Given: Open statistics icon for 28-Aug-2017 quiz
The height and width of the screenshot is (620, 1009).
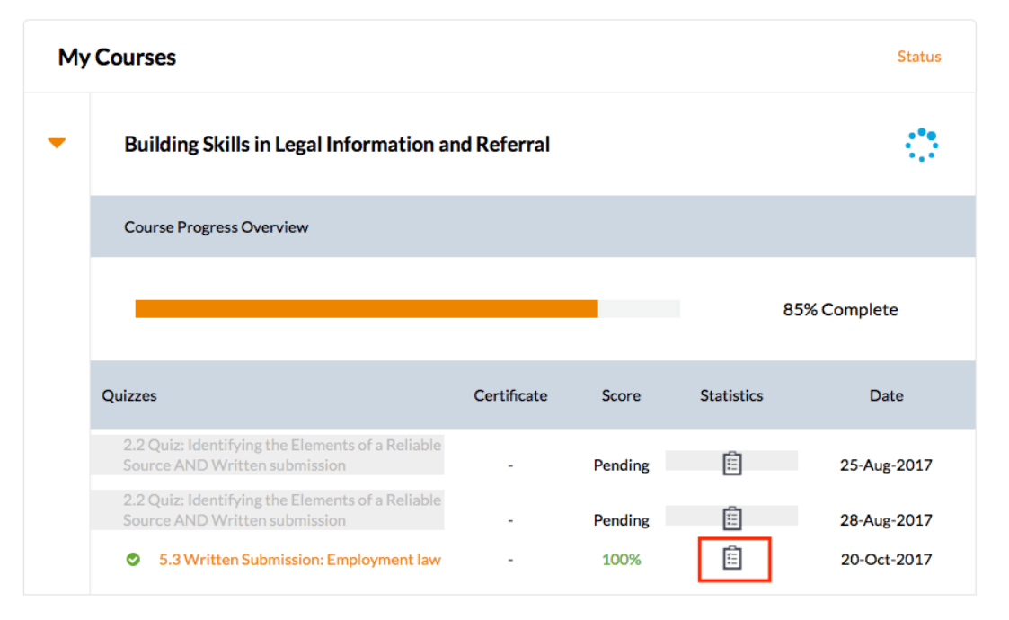Looking at the screenshot, I should 732,518.
